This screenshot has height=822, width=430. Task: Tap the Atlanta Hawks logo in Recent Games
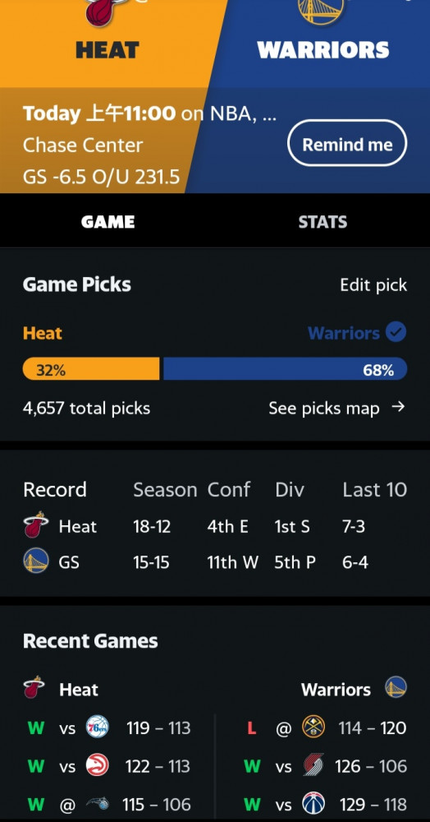(x=98, y=765)
